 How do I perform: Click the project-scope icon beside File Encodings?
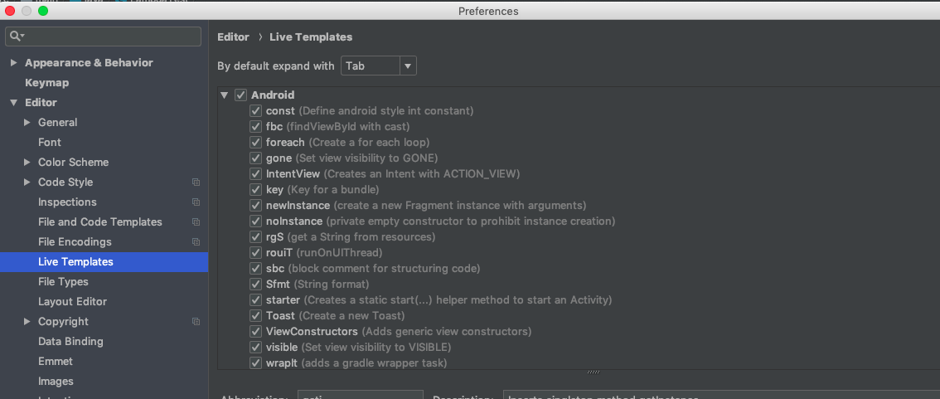(196, 242)
